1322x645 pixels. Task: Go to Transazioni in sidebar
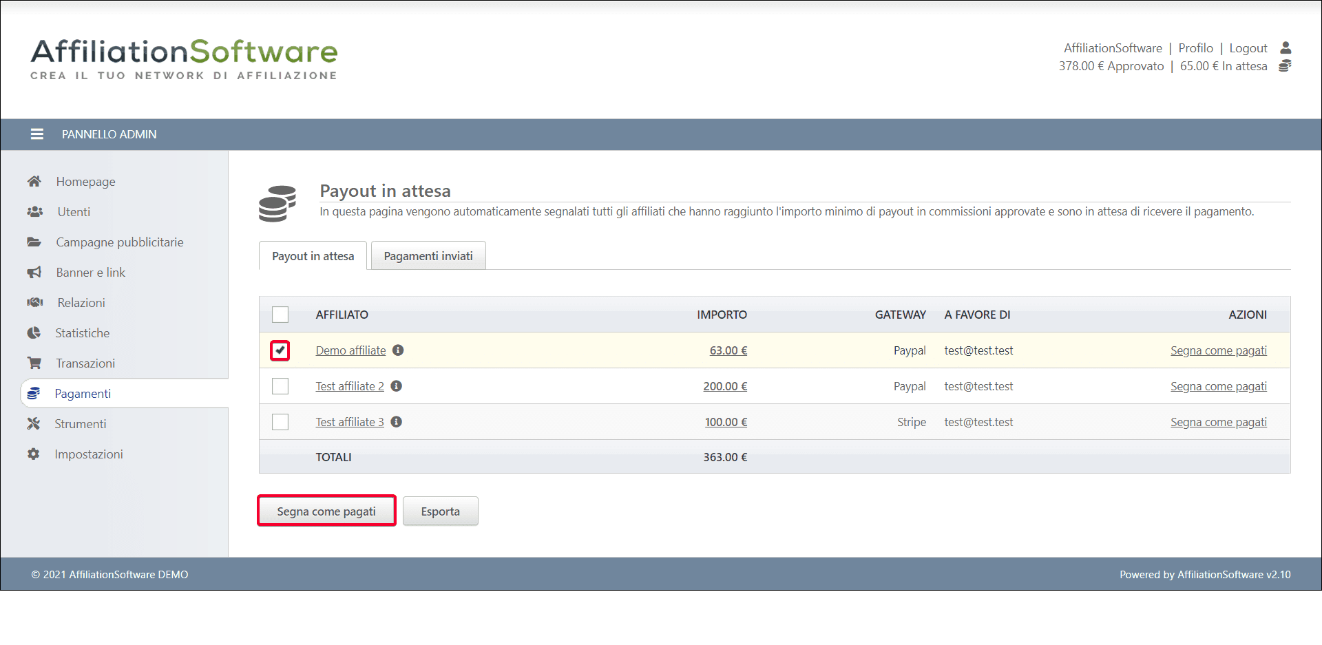85,363
